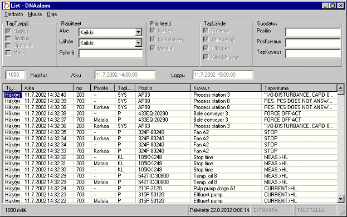
Task: Click 'RES. PCS DOES NOT ANSW...' in 14:32:39 row
Action: (x=298, y=101)
